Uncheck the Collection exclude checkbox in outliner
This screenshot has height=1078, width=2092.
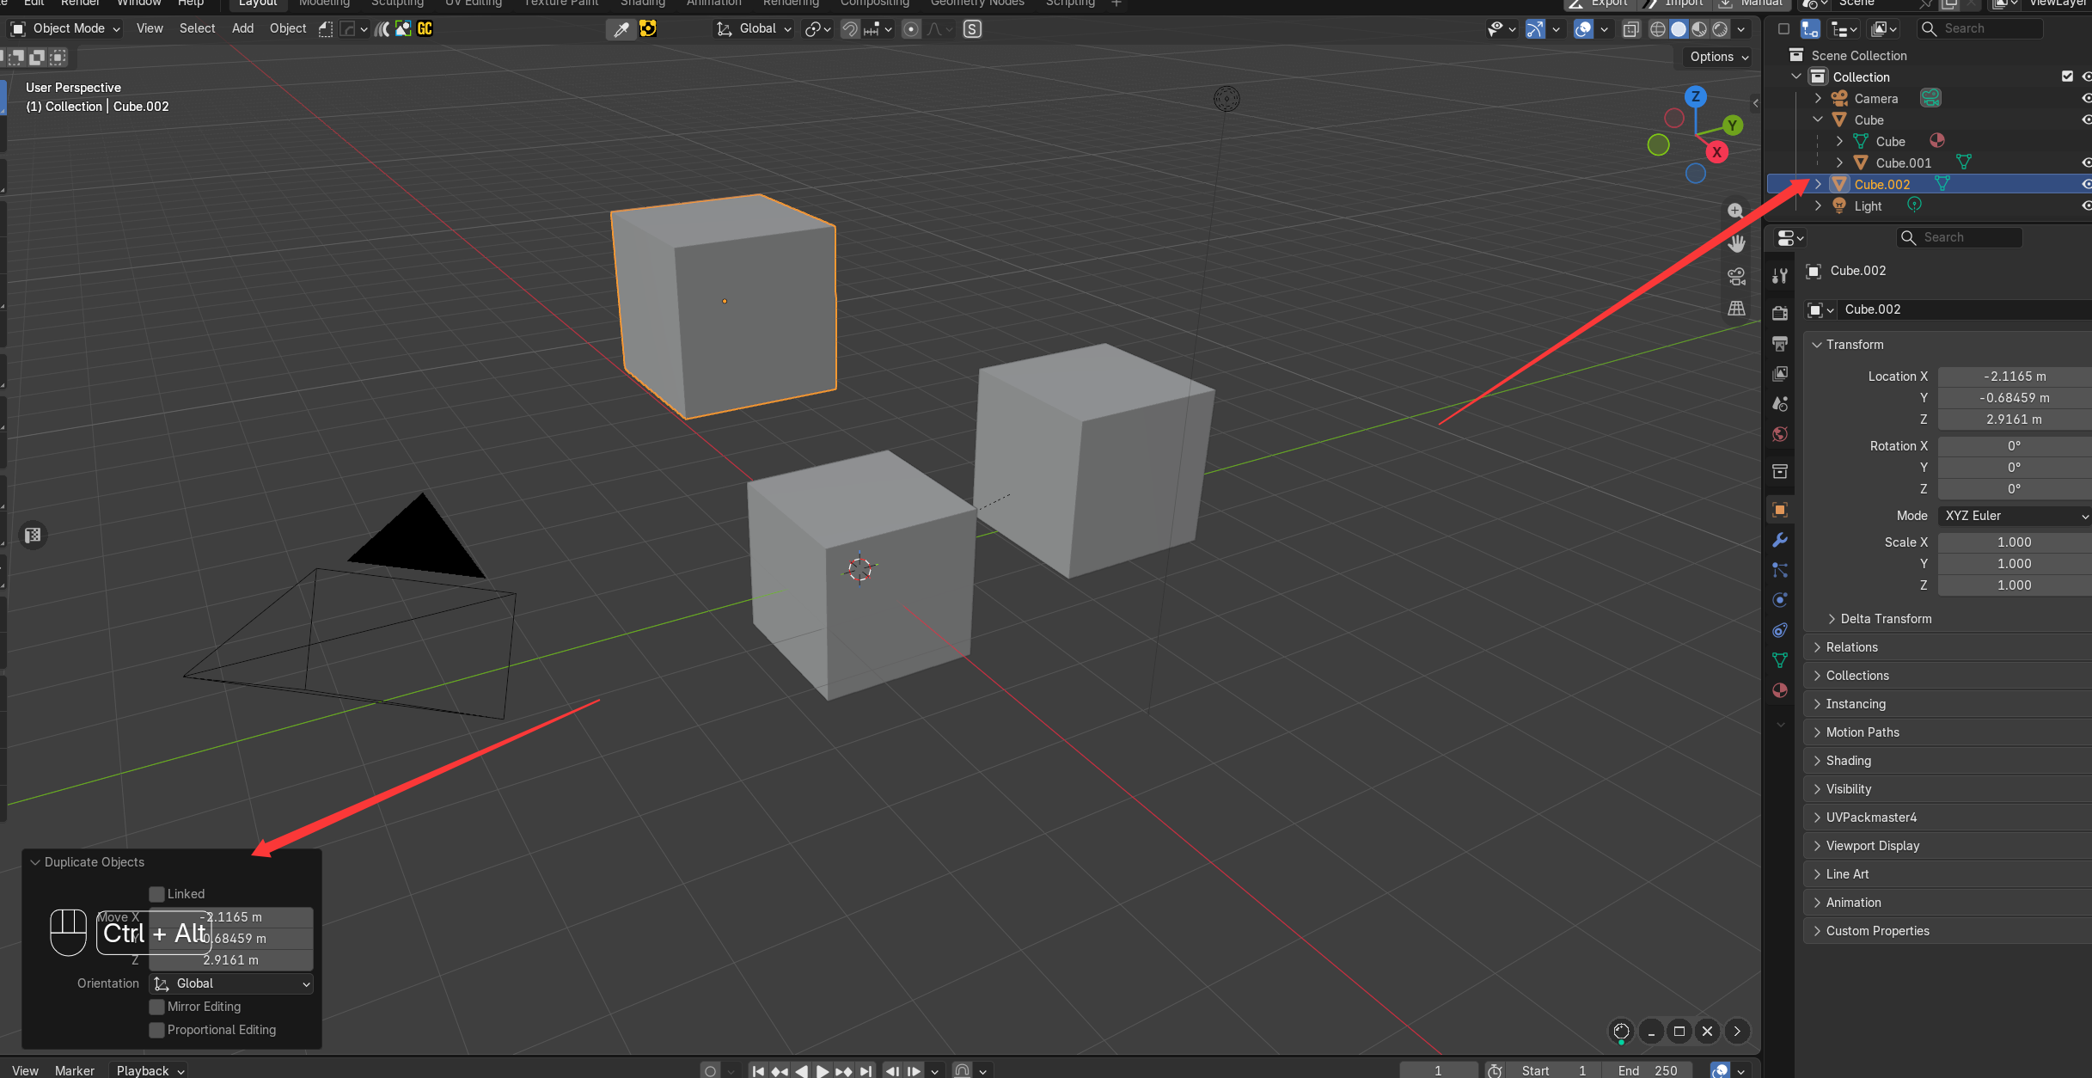2067,77
